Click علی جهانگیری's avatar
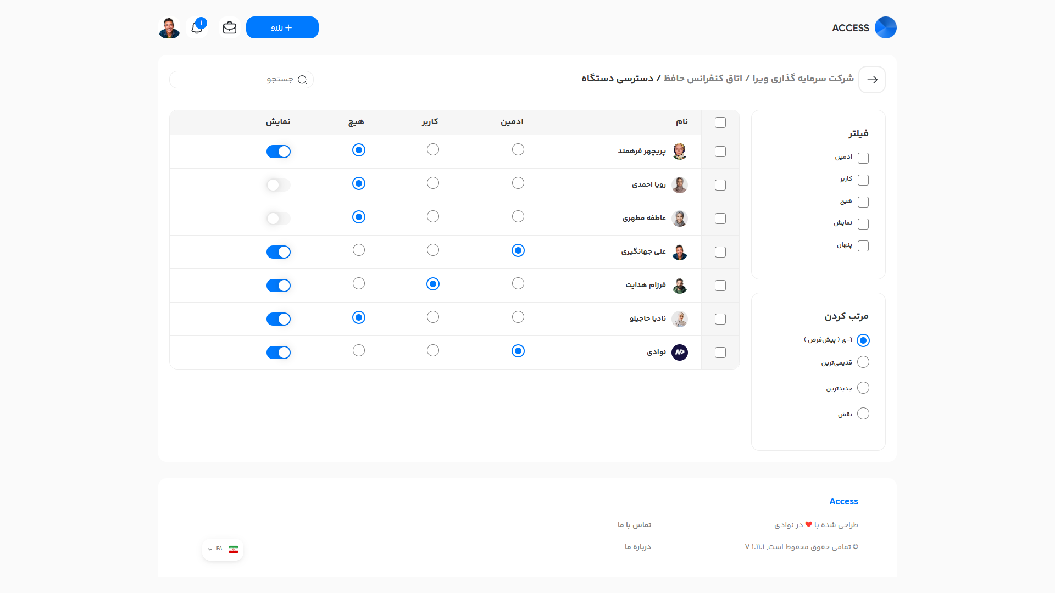 (x=680, y=252)
